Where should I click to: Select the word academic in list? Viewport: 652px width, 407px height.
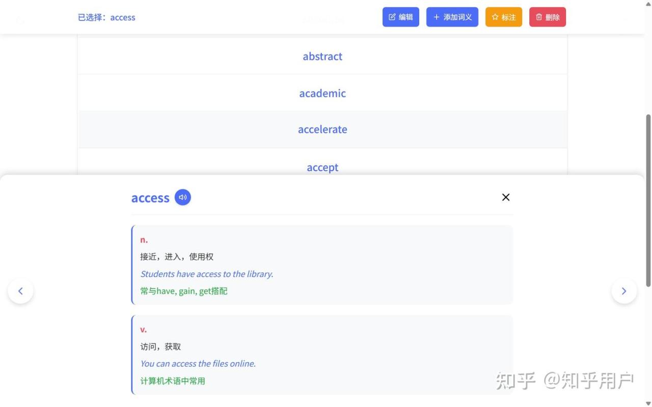(x=322, y=93)
